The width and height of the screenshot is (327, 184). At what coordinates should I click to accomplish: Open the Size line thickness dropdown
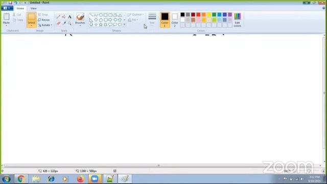point(152,19)
